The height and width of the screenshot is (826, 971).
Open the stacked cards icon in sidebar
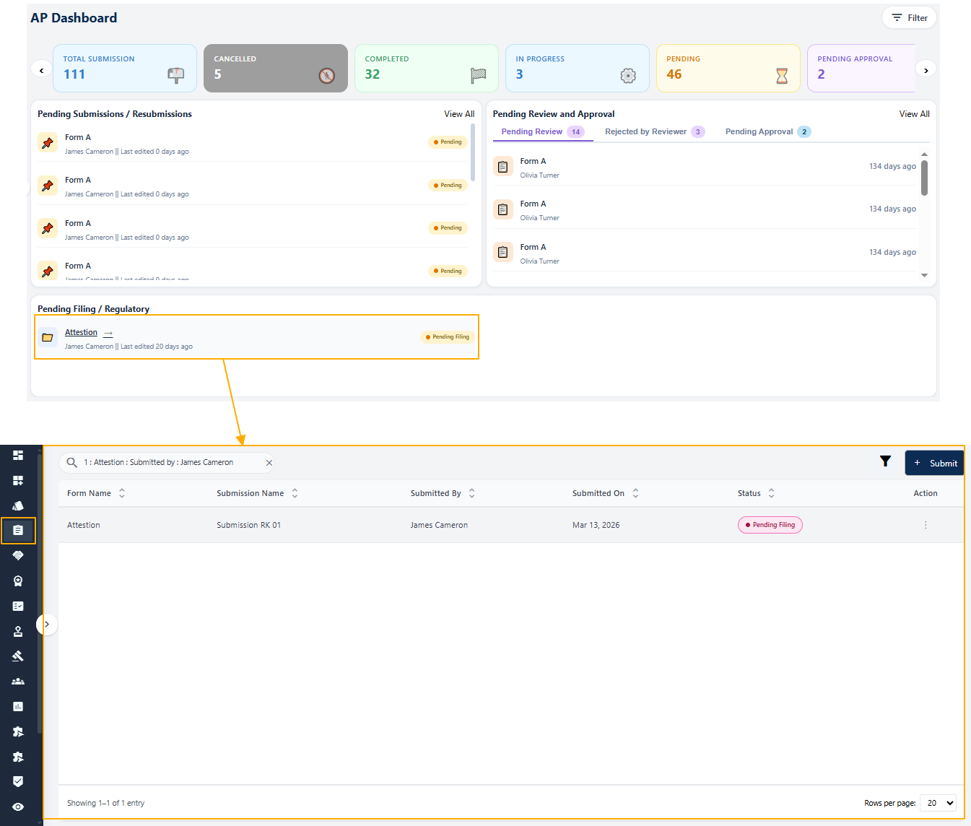tap(18, 505)
